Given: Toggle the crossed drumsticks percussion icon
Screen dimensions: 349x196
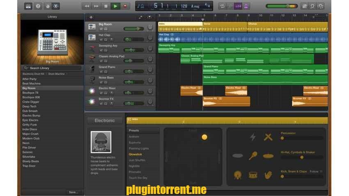Looking at the screenshot, I should (268, 137).
